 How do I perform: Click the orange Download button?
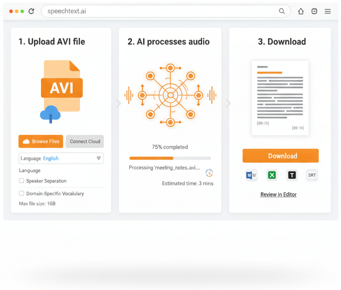[280, 156]
